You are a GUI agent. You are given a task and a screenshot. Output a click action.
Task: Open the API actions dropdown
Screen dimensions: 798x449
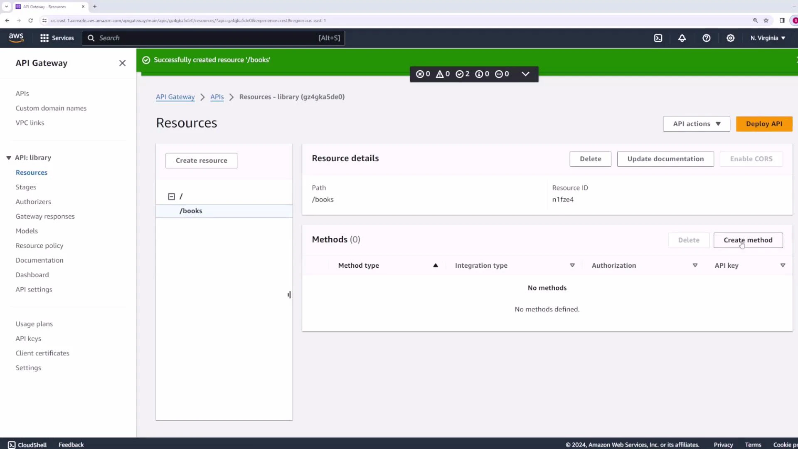pos(697,123)
